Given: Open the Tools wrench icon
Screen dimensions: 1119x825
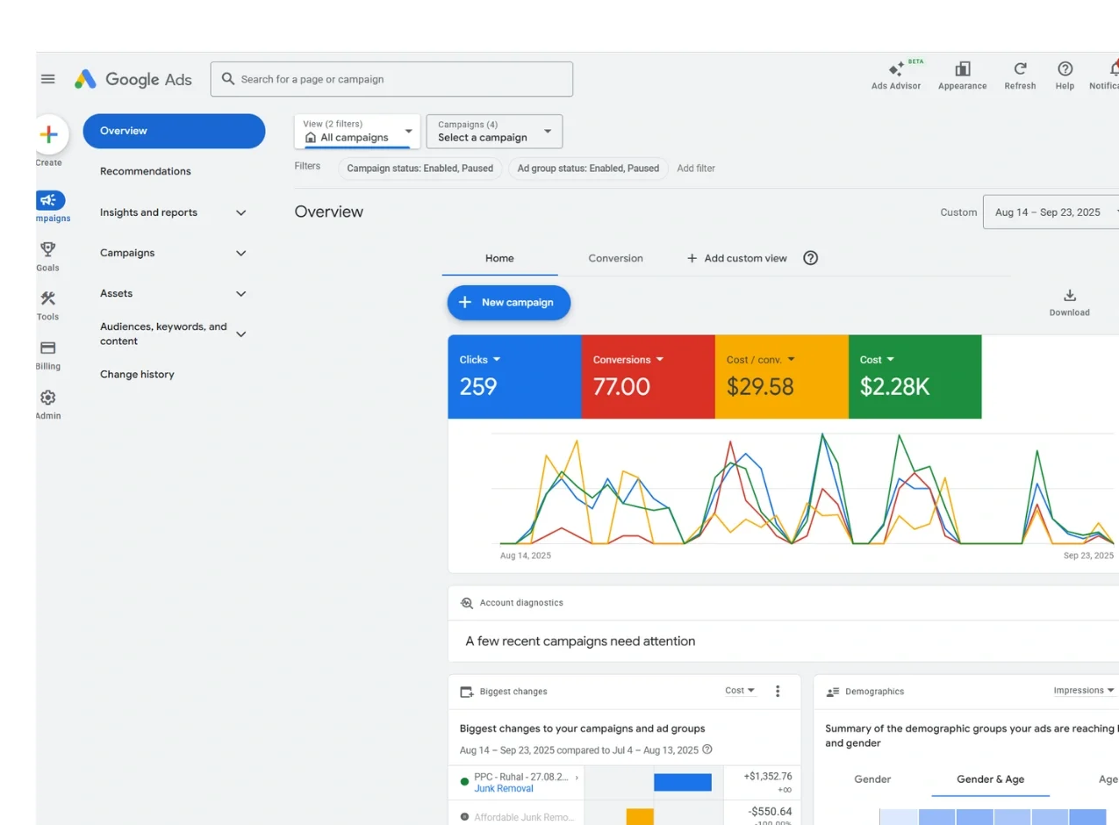Looking at the screenshot, I should coord(48,299).
